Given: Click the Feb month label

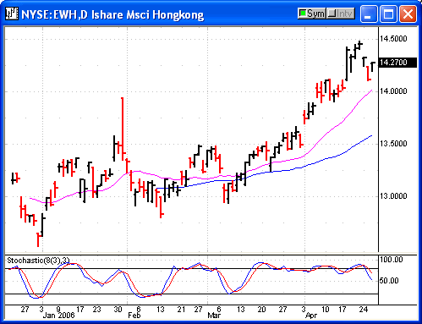Looking at the screenshot, I should (x=134, y=316).
